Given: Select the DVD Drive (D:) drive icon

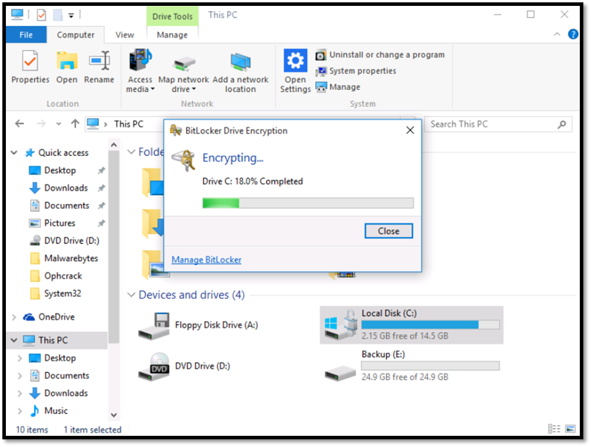Looking at the screenshot, I should point(154,366).
